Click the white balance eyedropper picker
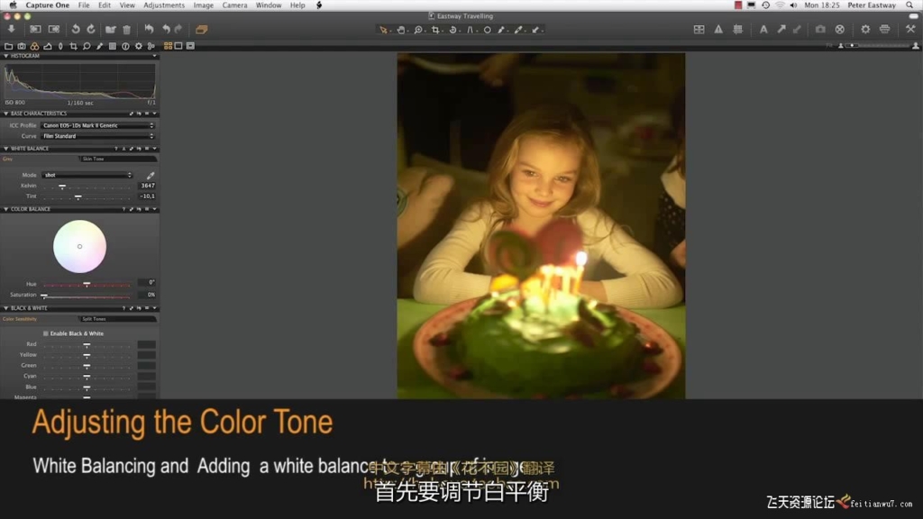Image resolution: width=923 pixels, height=519 pixels. click(151, 175)
